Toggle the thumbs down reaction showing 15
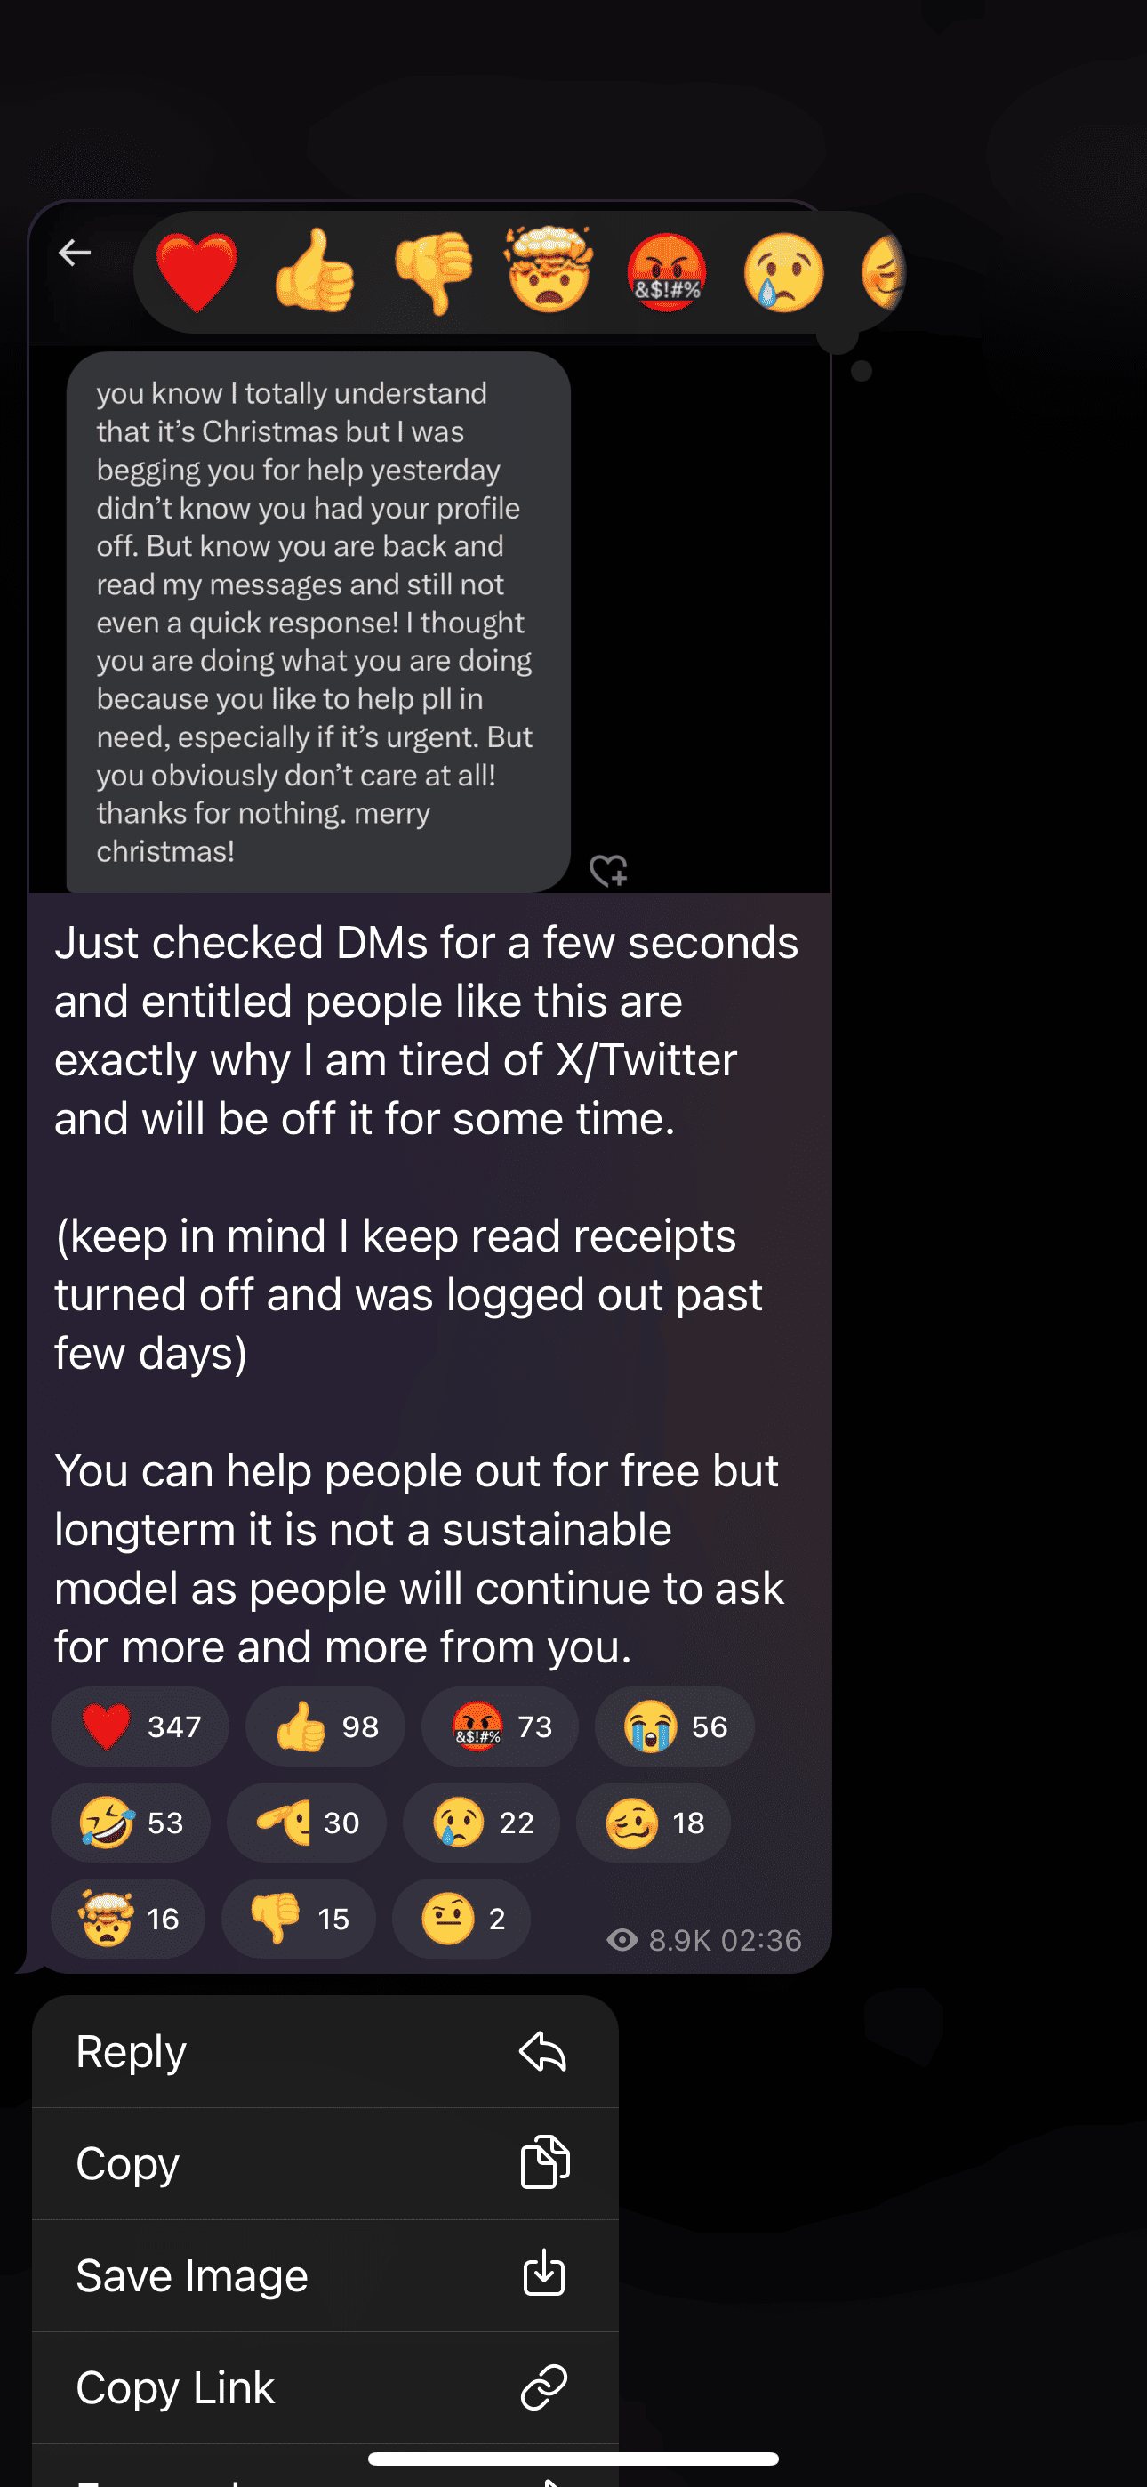 [300, 1918]
